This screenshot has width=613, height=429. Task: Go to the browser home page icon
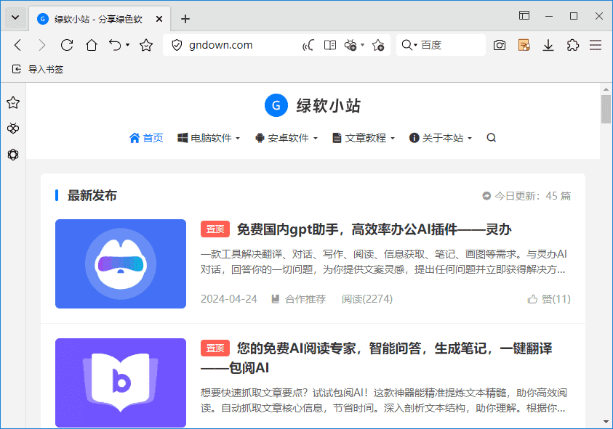pos(92,45)
